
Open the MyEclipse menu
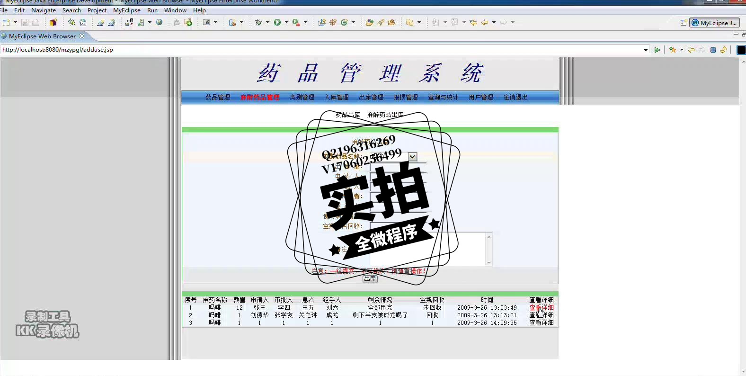(127, 10)
